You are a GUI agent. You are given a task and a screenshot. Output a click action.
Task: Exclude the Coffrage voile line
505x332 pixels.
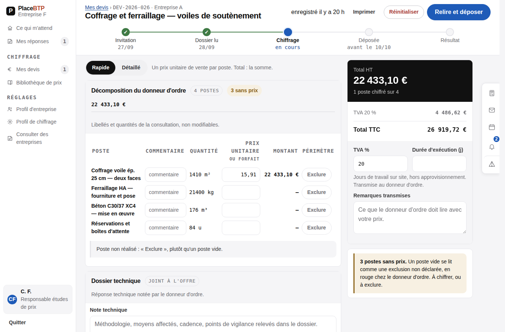316,174
